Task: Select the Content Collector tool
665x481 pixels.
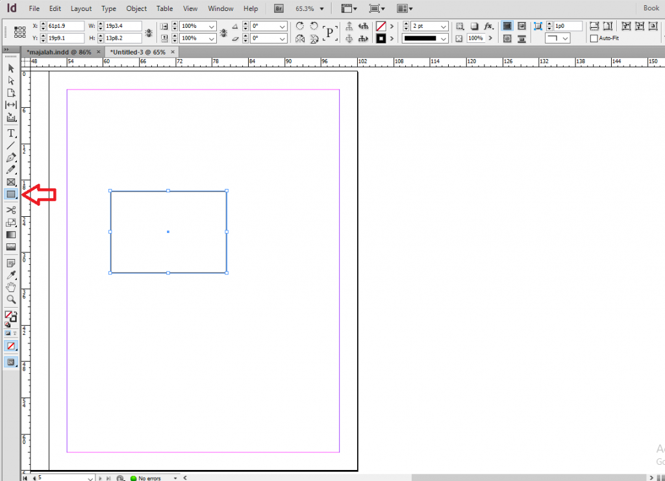Action: click(11, 117)
